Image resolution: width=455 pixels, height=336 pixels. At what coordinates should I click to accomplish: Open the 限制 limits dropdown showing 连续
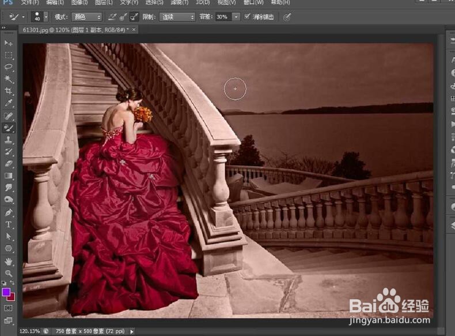pos(177,17)
